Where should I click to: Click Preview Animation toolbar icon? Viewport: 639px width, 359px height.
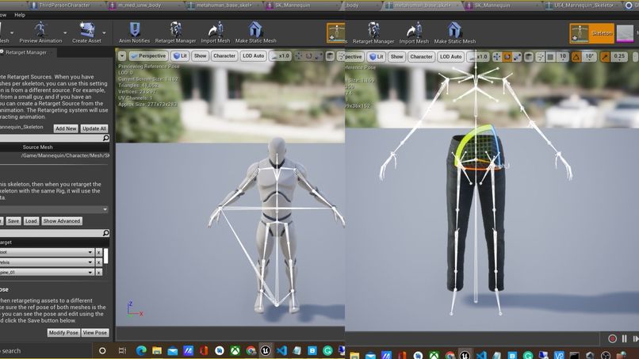click(40, 32)
